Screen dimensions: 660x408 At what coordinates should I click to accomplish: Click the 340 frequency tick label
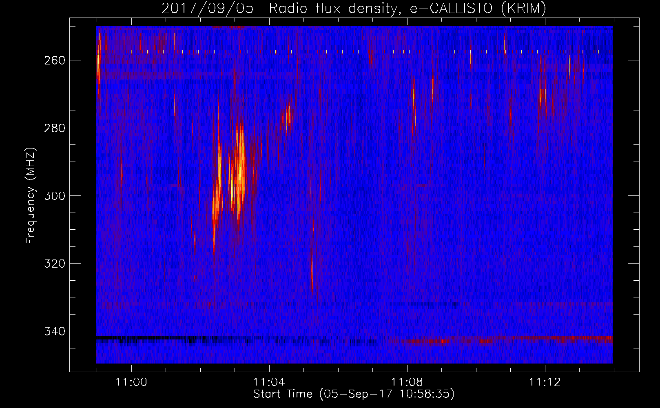point(54,331)
